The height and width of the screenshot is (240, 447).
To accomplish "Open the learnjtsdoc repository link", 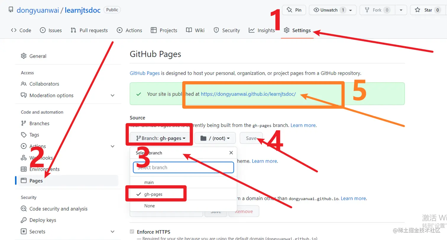I will click(83, 10).
